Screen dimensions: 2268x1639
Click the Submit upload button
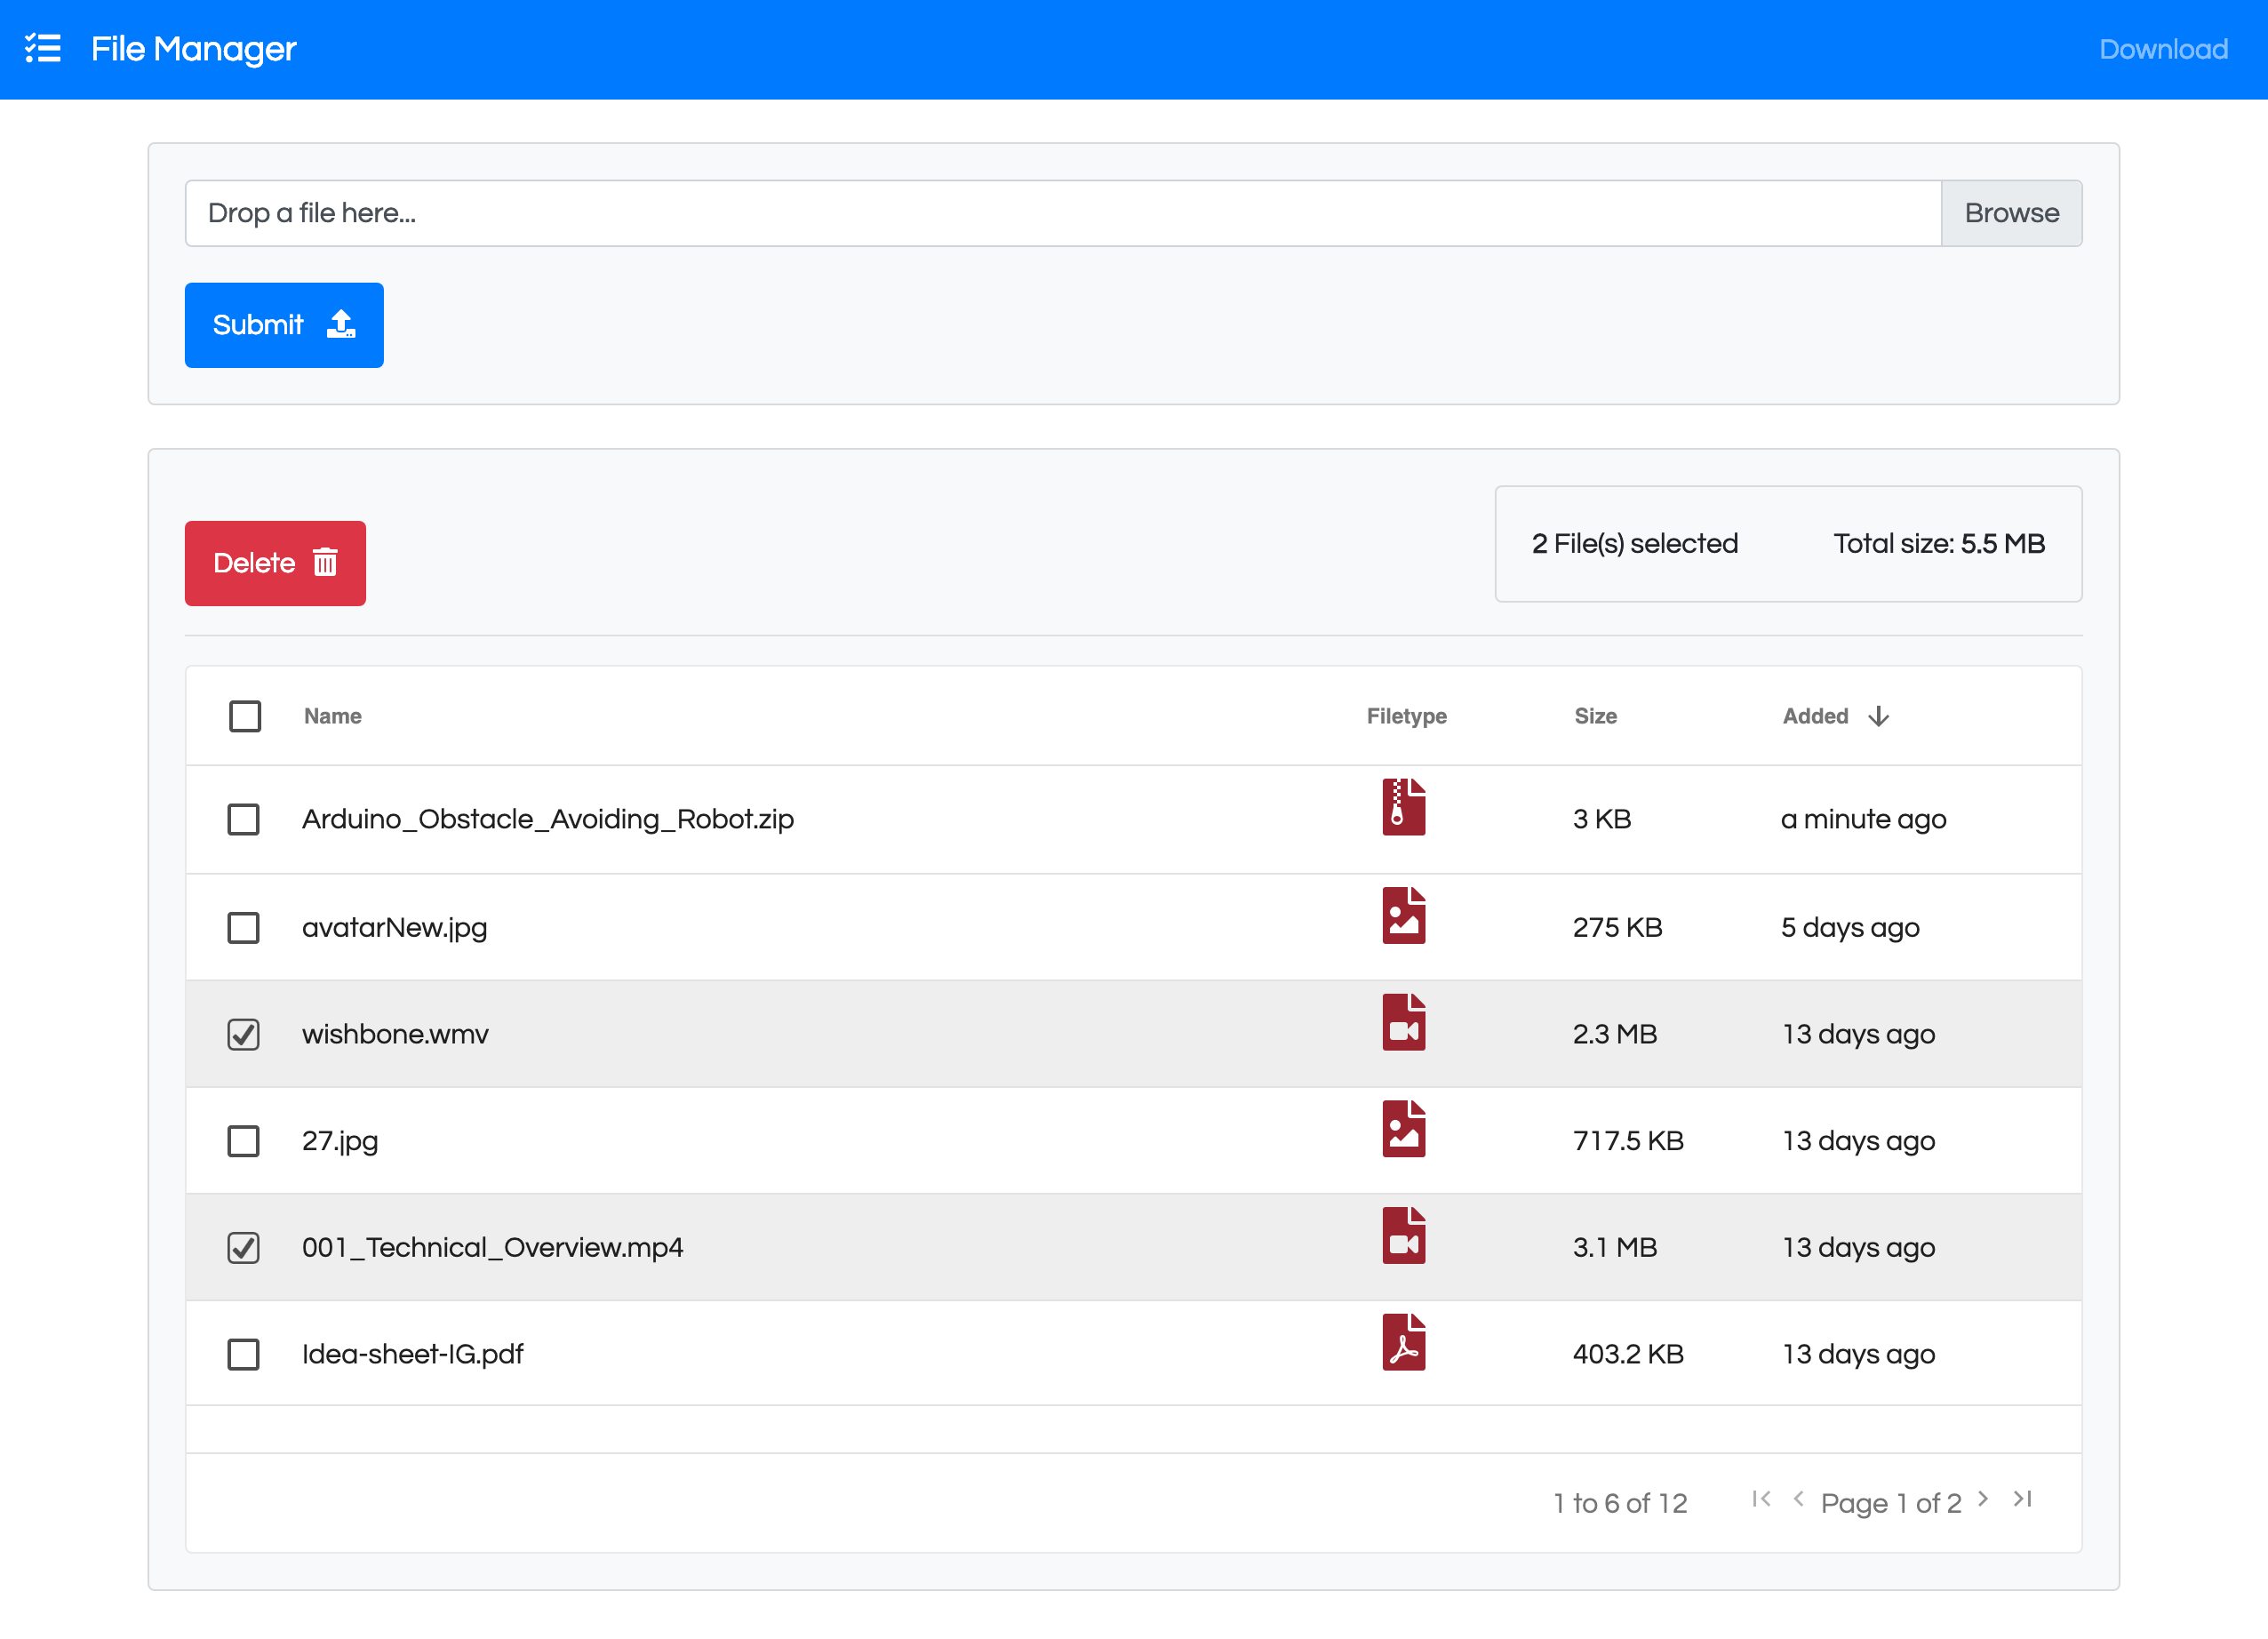(284, 325)
